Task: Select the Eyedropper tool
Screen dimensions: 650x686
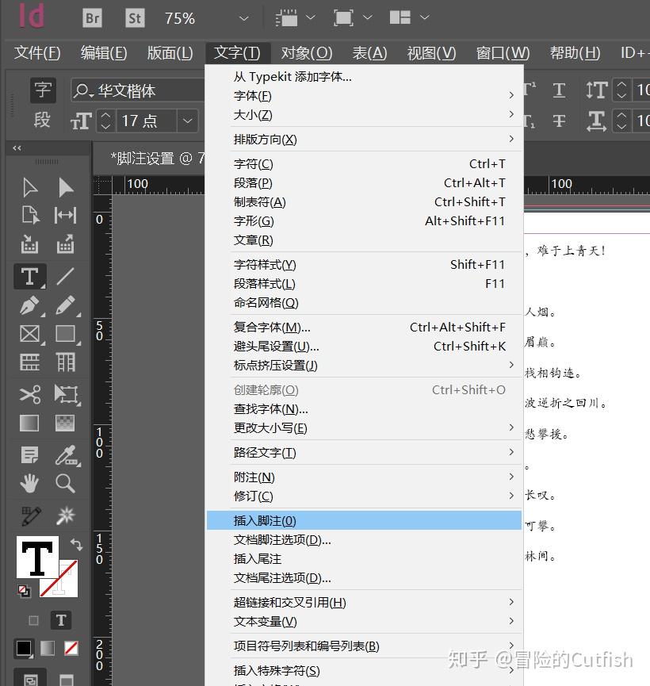Action: [63, 454]
